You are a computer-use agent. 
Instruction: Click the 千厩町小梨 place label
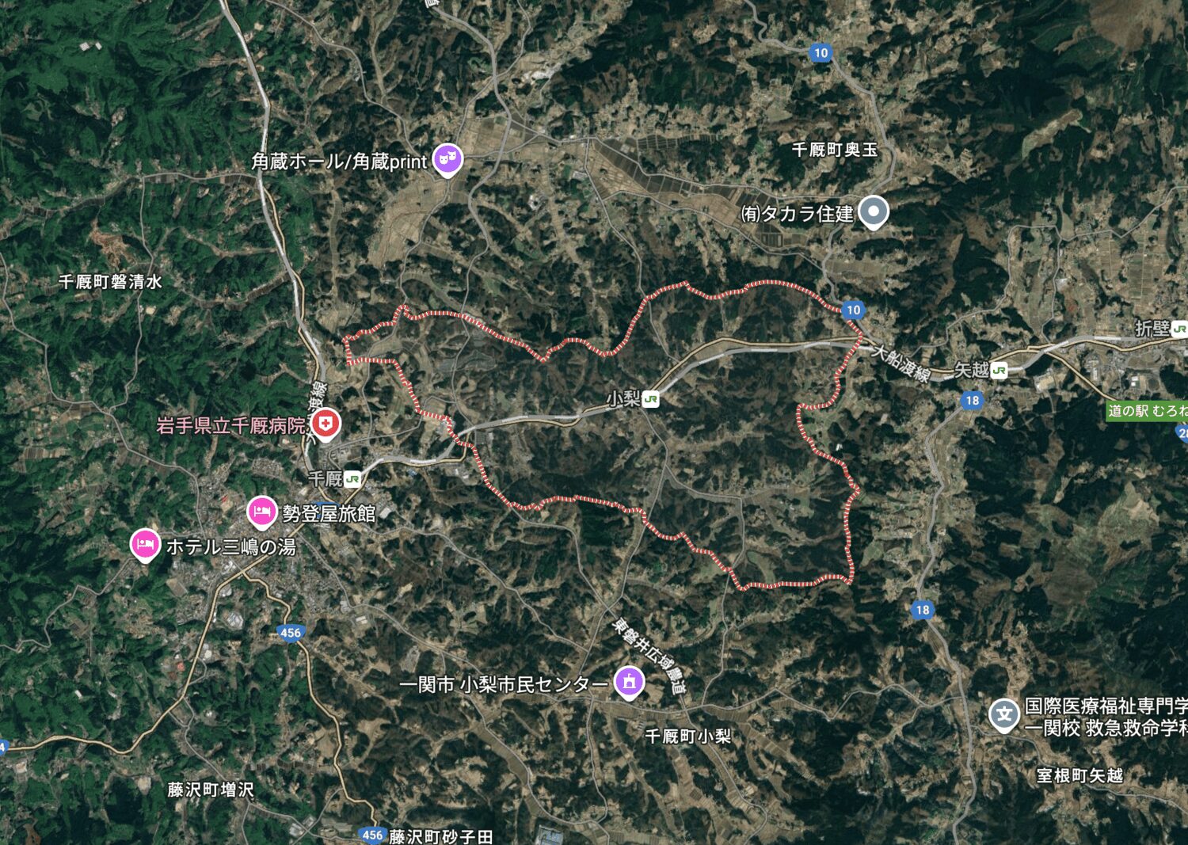[687, 736]
